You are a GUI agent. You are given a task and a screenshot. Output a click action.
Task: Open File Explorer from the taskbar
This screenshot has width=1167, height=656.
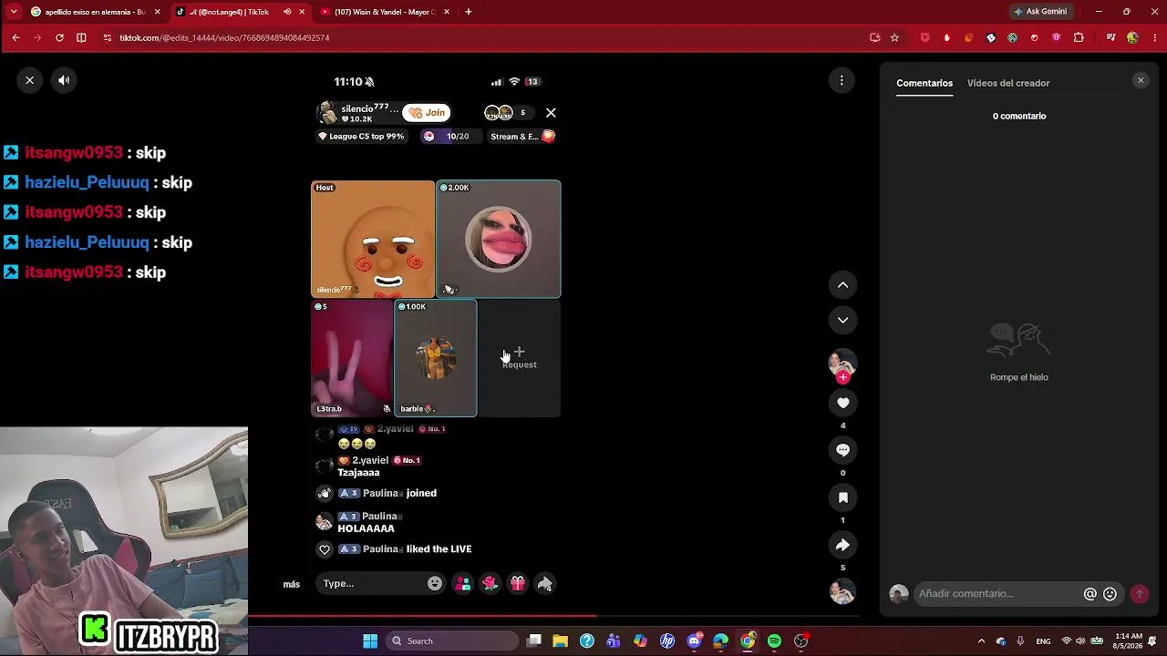(560, 641)
